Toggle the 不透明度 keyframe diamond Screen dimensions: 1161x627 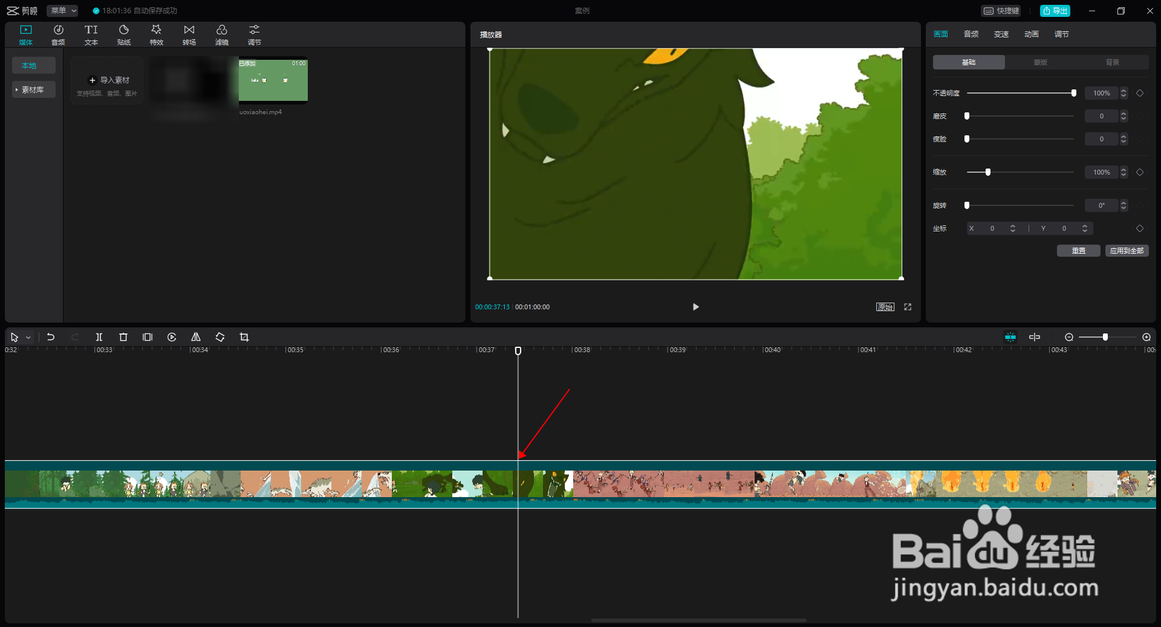coord(1140,93)
